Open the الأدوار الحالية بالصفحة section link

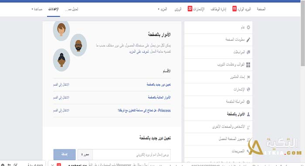159,97
